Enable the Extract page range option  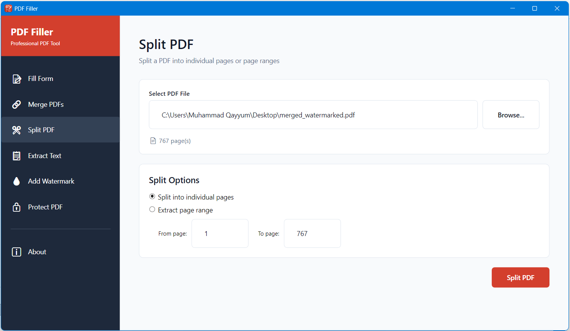[152, 209]
